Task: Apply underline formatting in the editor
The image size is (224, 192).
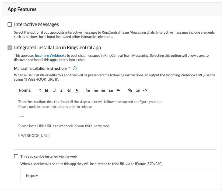Action: (x=54, y=90)
